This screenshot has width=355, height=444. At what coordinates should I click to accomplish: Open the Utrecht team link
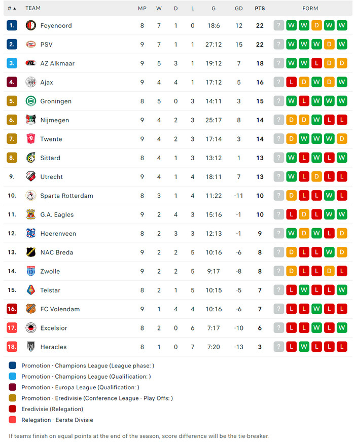click(52, 177)
